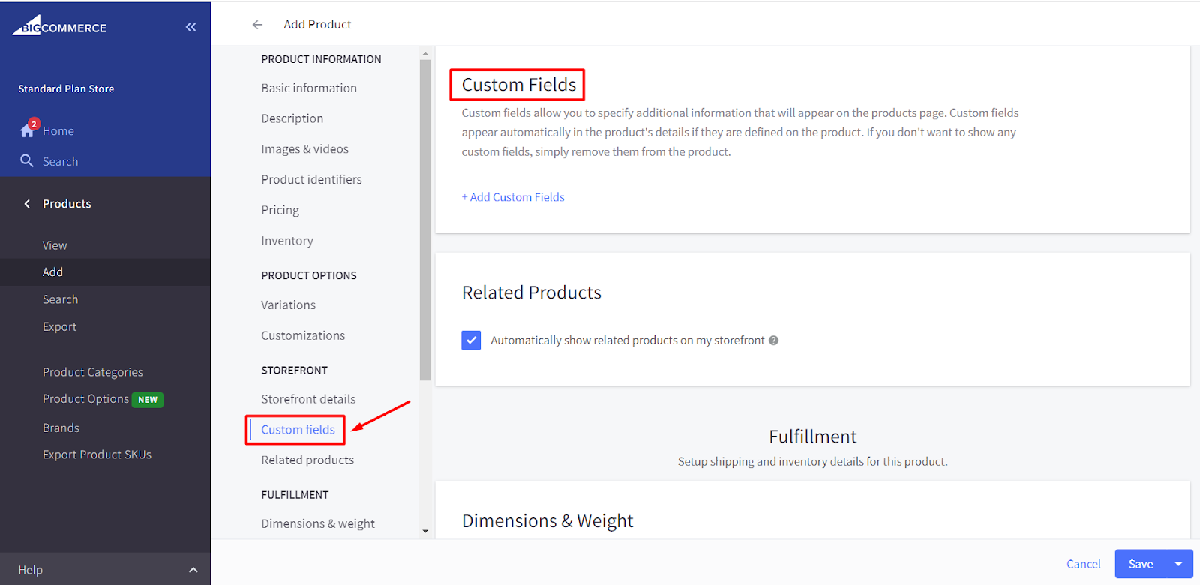The height and width of the screenshot is (585, 1200).
Task: Open Product Options marked NEW
Action: coord(86,399)
